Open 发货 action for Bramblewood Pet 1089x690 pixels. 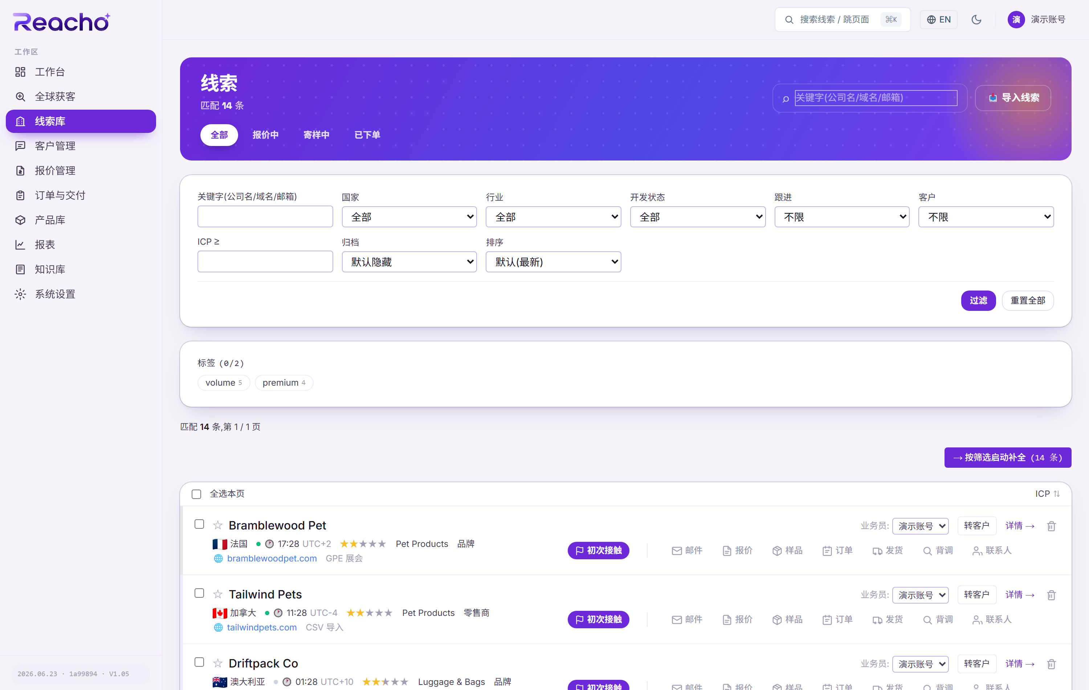pos(888,550)
